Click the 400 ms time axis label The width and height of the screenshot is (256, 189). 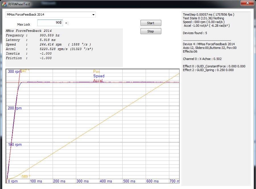tap(106, 181)
